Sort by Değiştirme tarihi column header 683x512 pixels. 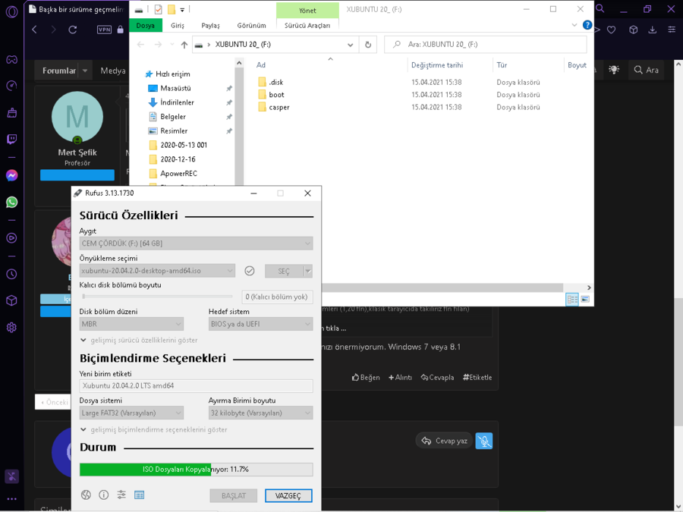[437, 65]
